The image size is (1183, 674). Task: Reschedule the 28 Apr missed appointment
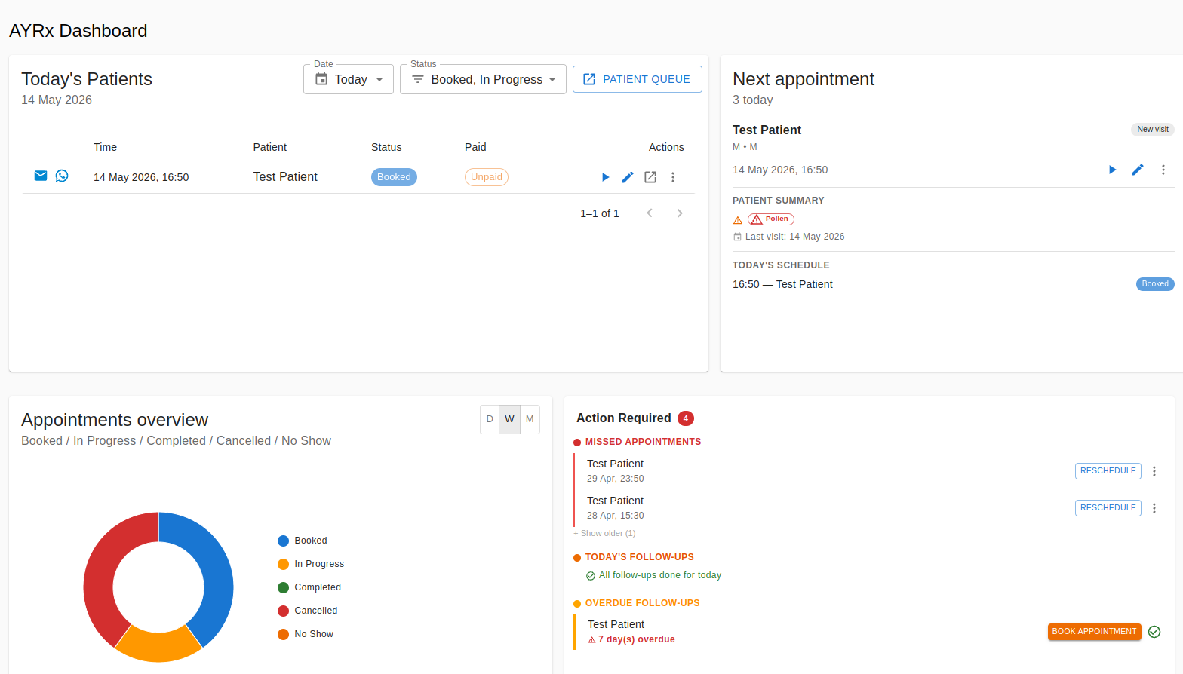1108,508
